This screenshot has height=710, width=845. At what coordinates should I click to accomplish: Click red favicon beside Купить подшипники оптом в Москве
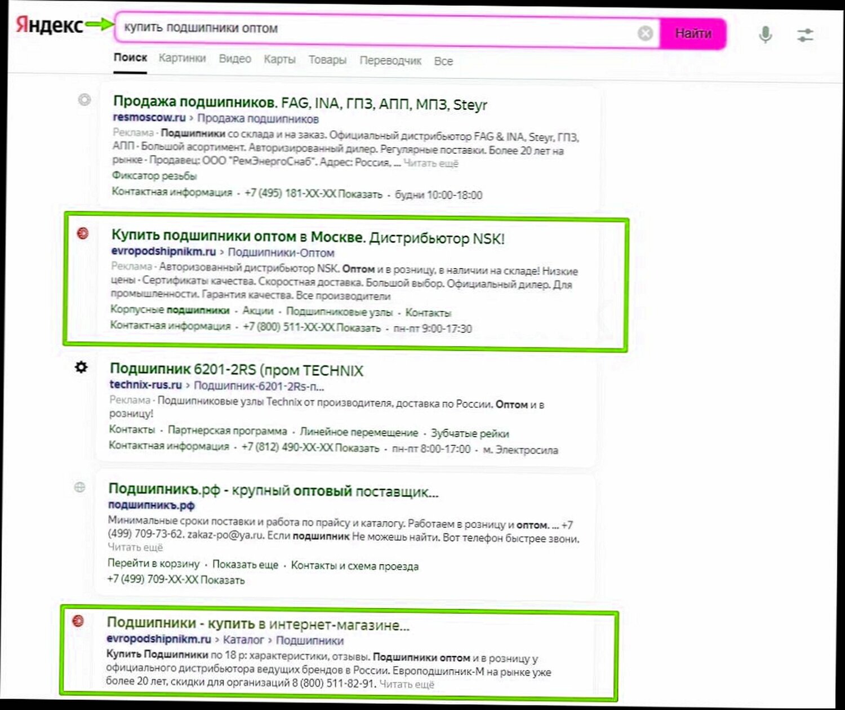[83, 233]
